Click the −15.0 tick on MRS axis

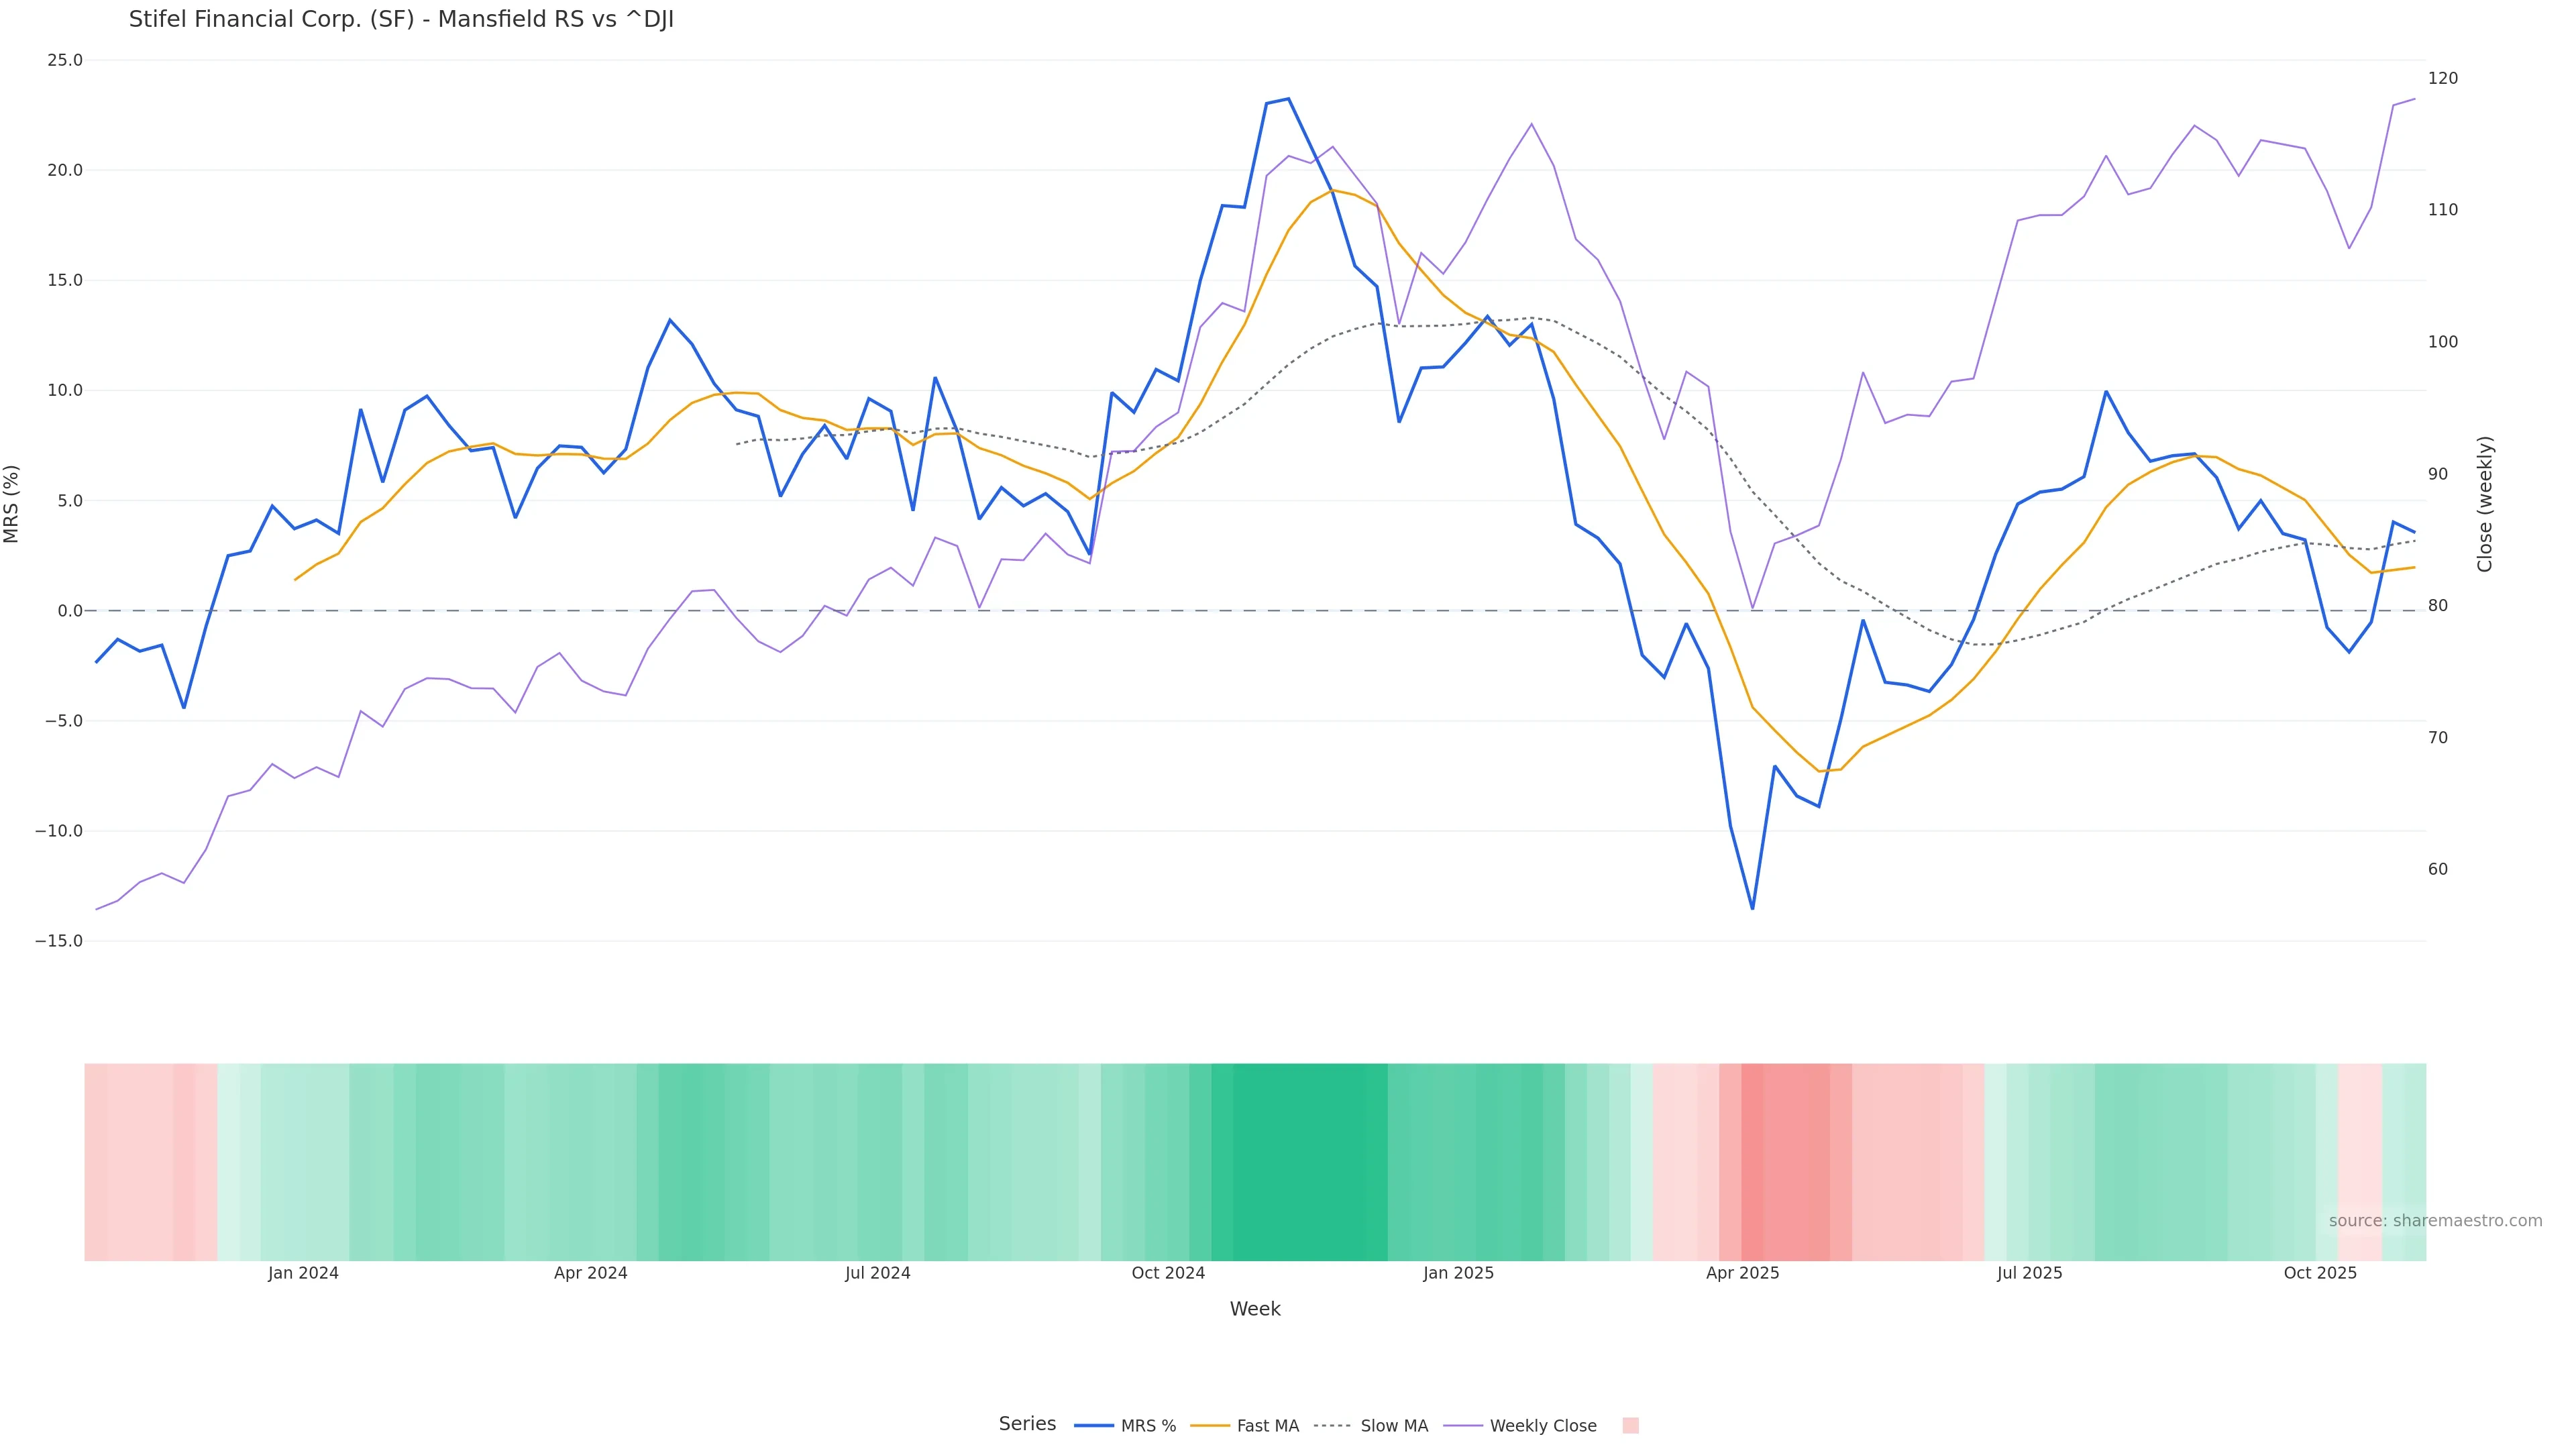click(x=59, y=941)
